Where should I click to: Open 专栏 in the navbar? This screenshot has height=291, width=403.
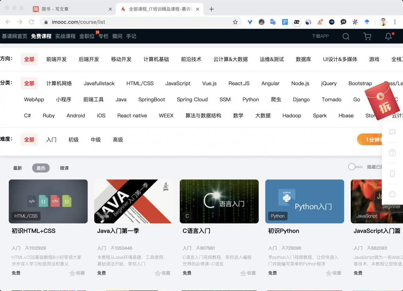(x=103, y=36)
